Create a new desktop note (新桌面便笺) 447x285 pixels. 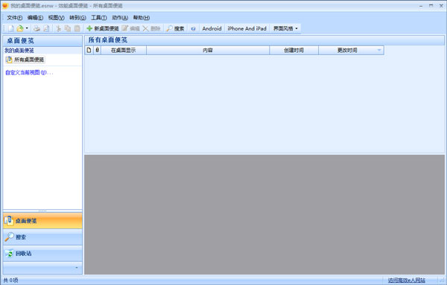(x=103, y=28)
